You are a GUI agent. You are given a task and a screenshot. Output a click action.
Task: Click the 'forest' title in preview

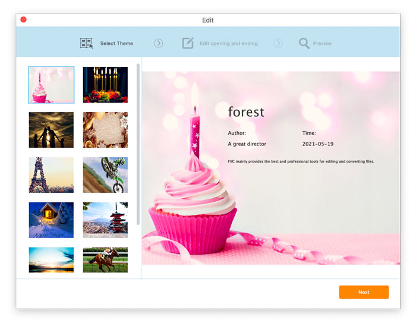tap(246, 112)
